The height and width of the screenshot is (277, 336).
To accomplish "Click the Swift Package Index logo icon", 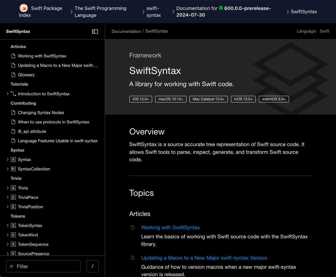I will click(x=24, y=8).
